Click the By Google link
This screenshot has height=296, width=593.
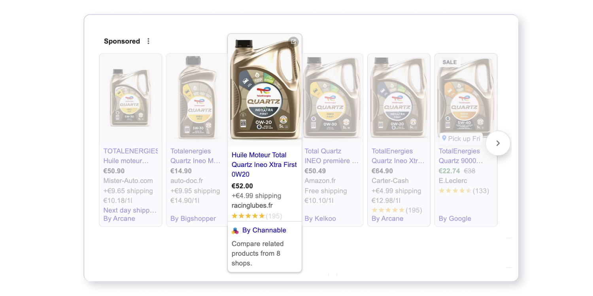click(455, 219)
